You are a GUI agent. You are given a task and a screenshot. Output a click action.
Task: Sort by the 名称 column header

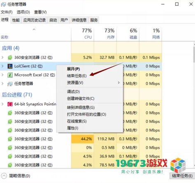(x=5, y=37)
